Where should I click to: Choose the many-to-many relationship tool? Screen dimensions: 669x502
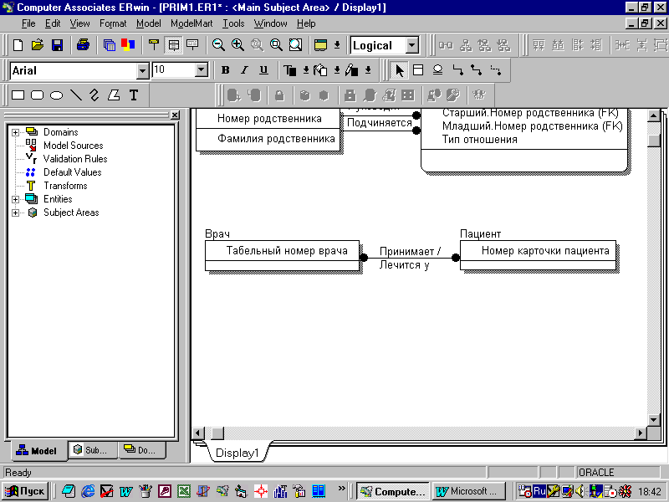[x=476, y=70]
